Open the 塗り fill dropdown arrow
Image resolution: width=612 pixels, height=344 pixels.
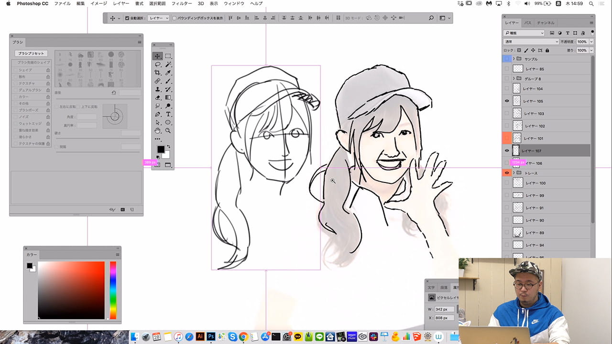[591, 50]
